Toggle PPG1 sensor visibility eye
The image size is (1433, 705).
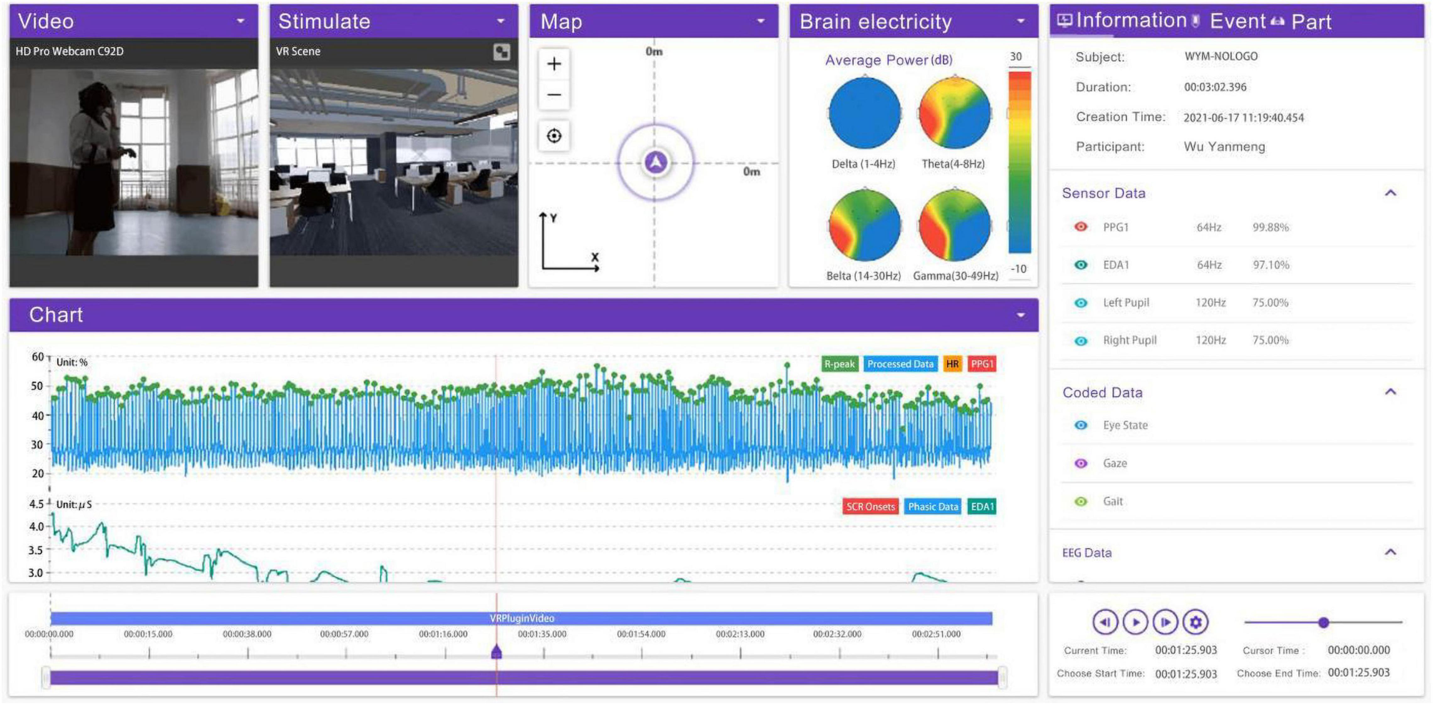(1080, 227)
